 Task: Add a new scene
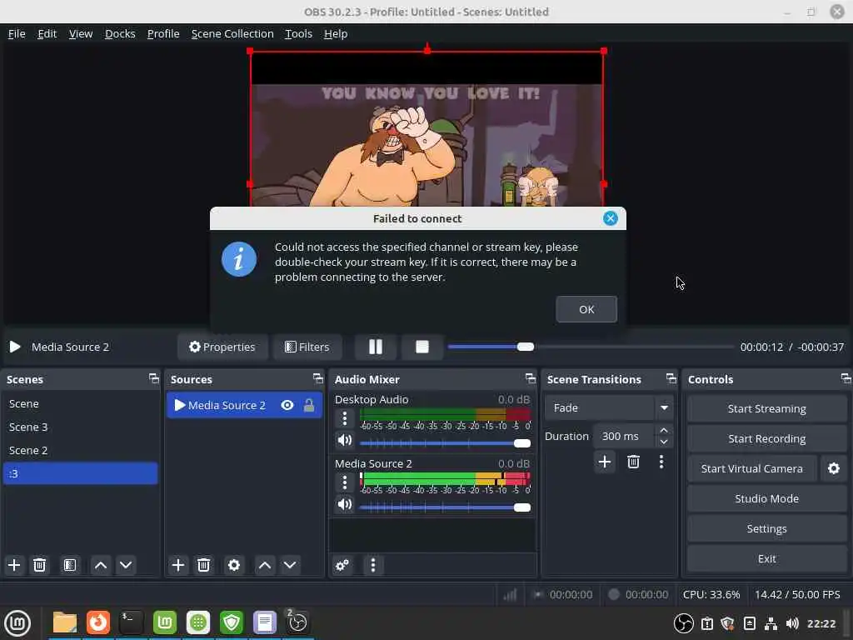14,565
